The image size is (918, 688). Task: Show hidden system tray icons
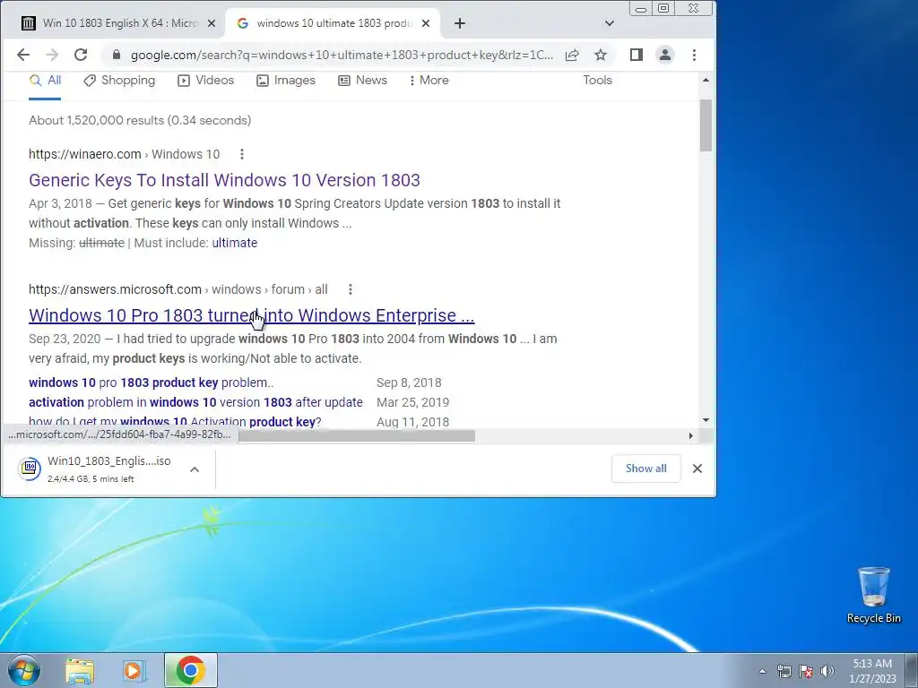point(762,671)
